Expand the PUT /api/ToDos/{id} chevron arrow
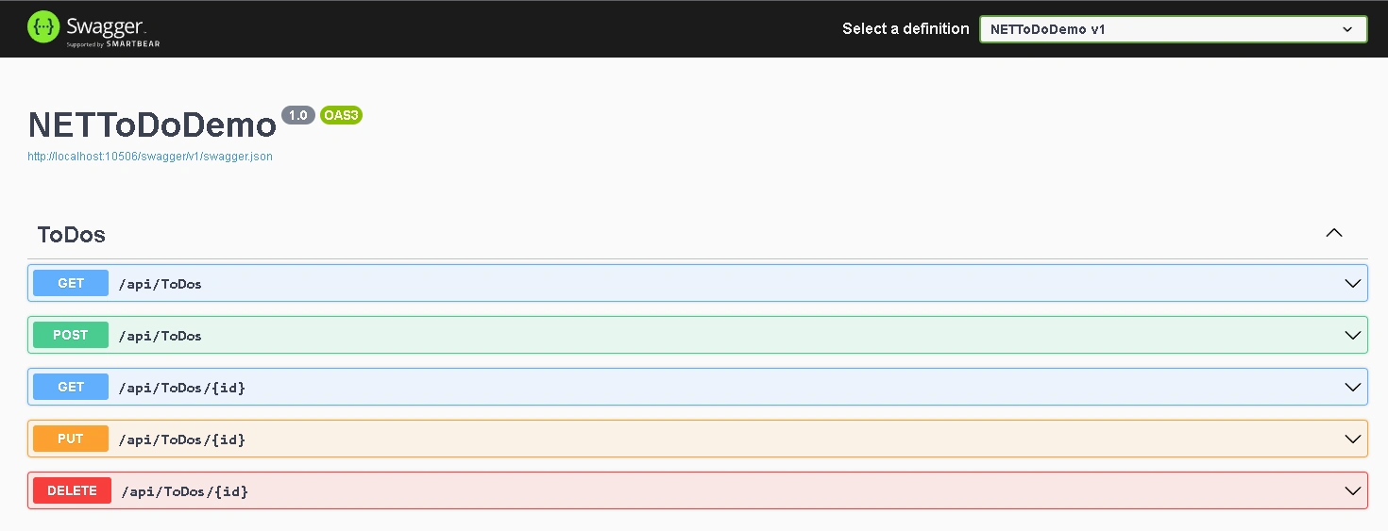 click(1351, 439)
